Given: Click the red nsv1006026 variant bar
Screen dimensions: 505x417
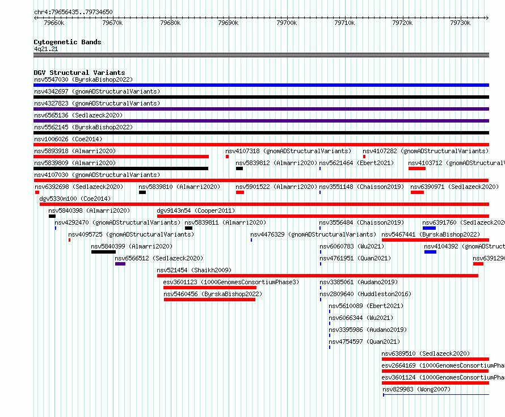Looking at the screenshot, I should click(x=261, y=145).
